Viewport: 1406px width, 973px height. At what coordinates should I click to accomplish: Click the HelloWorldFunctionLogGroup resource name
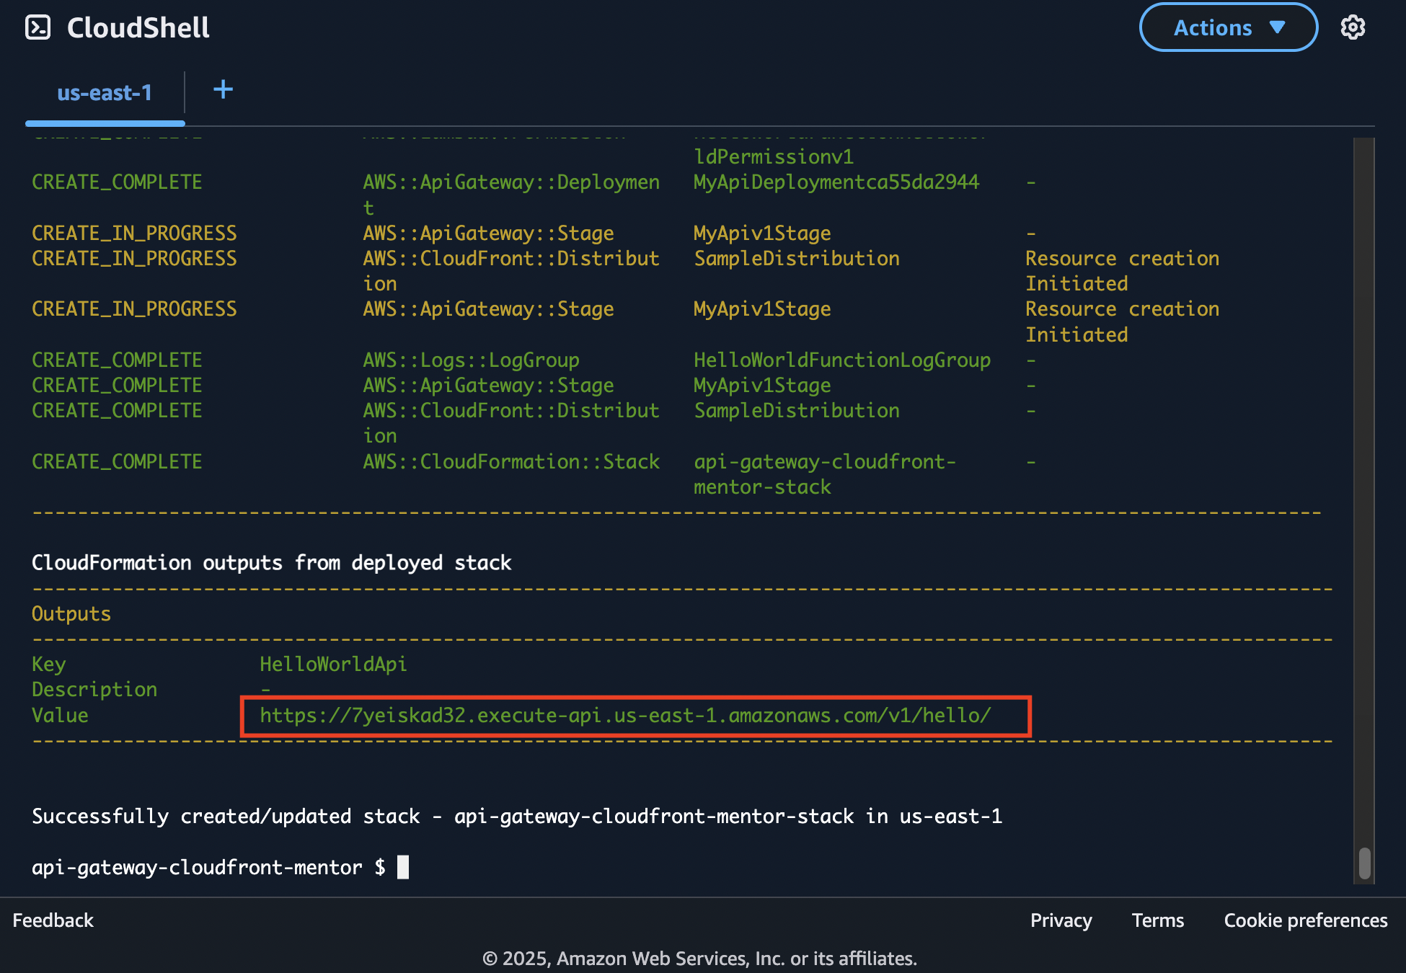tap(841, 360)
